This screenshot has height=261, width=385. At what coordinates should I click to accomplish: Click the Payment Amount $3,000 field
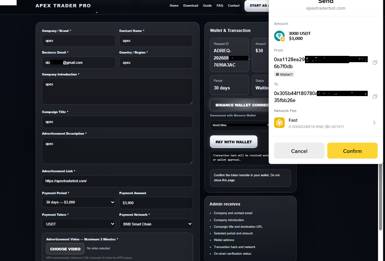coord(156,203)
